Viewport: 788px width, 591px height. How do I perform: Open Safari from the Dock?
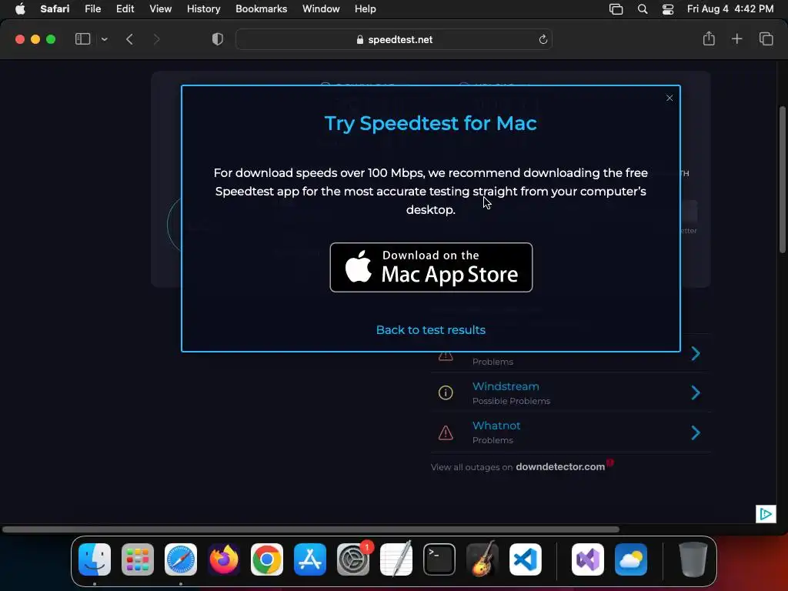point(181,559)
